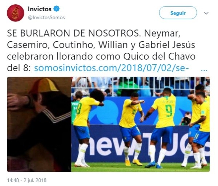Screen dimensions: 218x186
Task: Click the ellipsis after truncated link
Action: (204, 69)
